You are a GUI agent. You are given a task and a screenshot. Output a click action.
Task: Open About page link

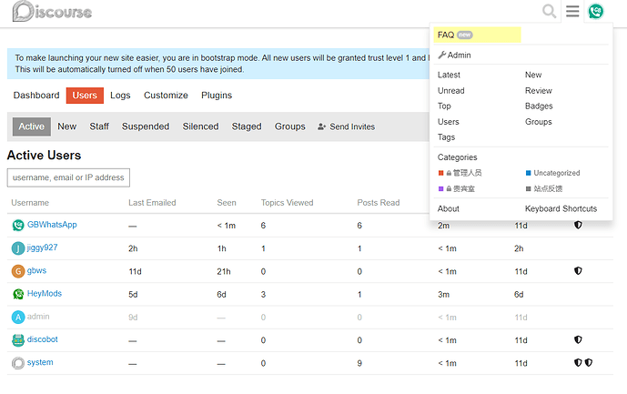tap(449, 208)
